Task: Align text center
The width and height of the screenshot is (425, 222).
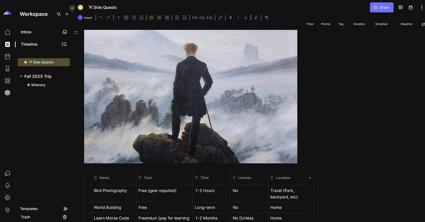Action: [x=159, y=18]
